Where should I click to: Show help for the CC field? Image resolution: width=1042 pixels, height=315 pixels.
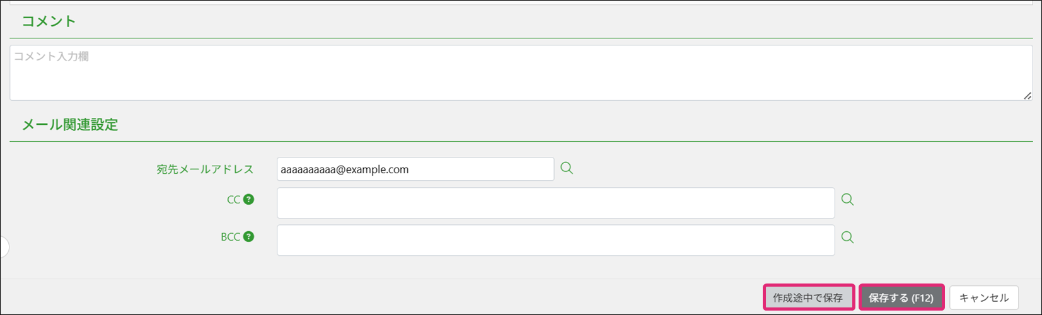click(249, 200)
